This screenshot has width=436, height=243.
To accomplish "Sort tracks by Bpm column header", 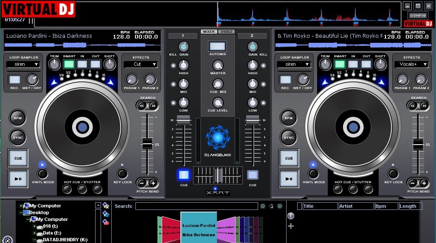I will point(386,206).
